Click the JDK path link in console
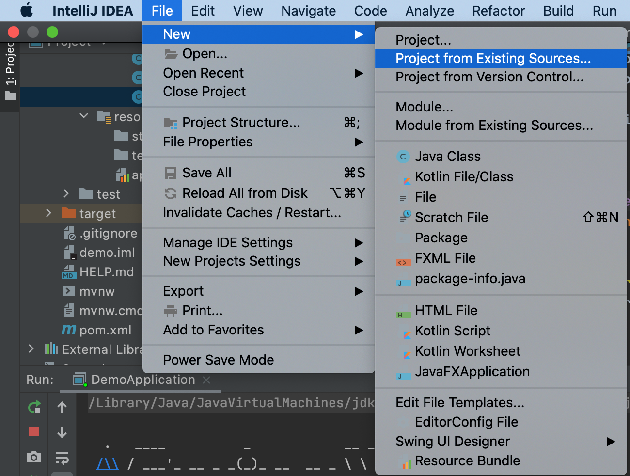 [232, 403]
